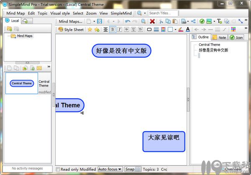Open the Topic menu
This screenshot has height=175, width=251.
pyautogui.click(x=42, y=13)
